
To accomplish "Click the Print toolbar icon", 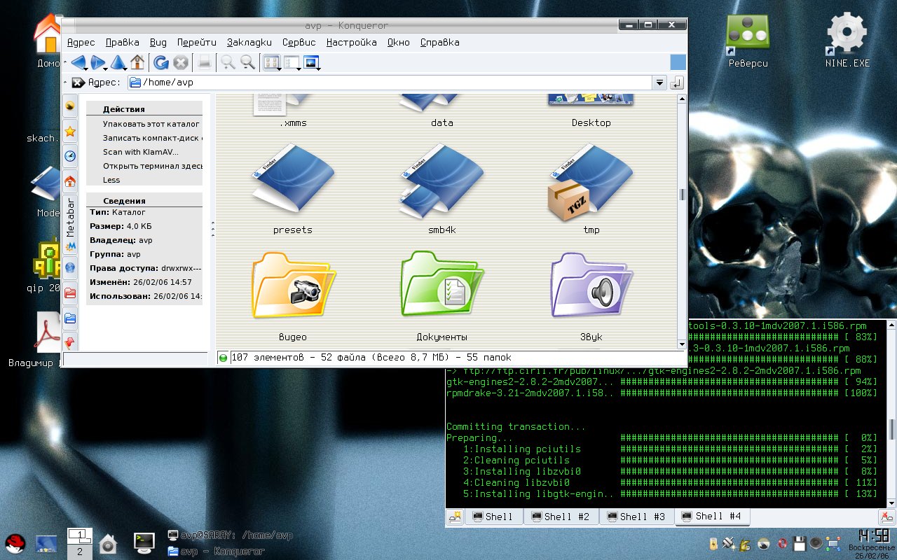I will [x=204, y=62].
